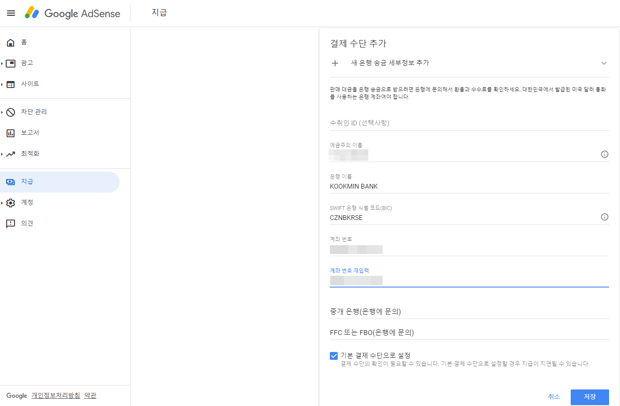Expand the 최적화 submenu arrow

point(2,154)
